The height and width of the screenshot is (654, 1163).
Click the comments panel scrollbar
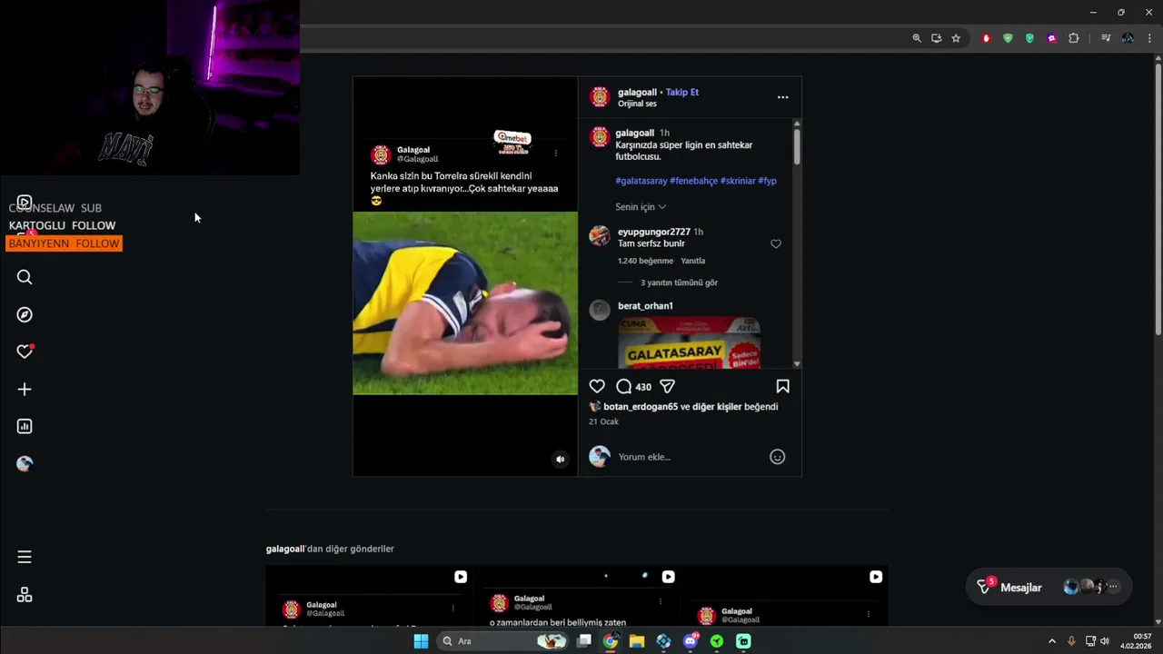coord(797,145)
